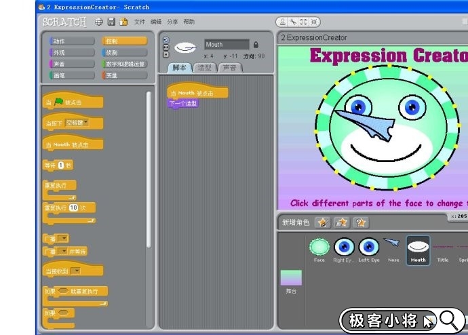This screenshot has height=335, width=468.
Task: Select the Left Eye sprite thumbnail
Action: click(368, 248)
